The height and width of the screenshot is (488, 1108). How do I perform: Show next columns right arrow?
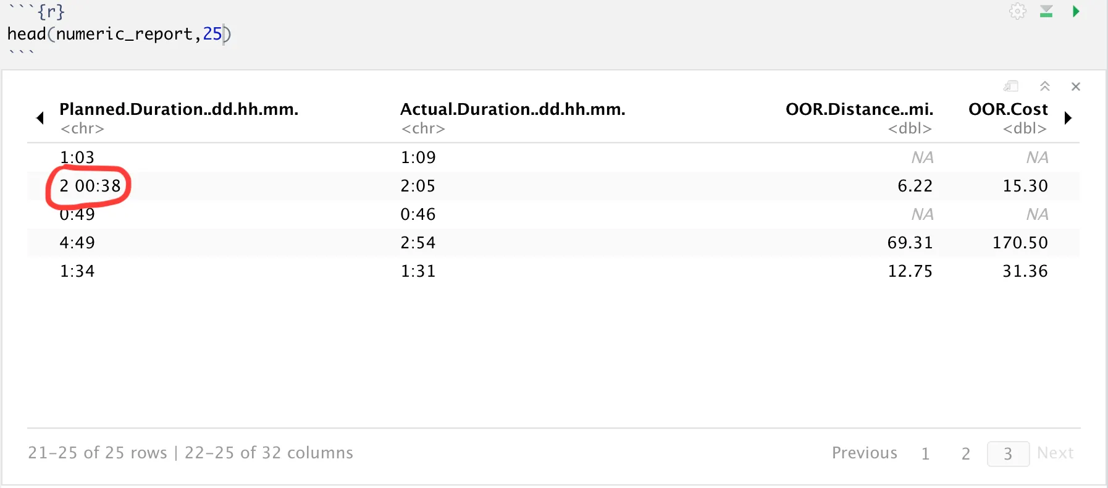(1068, 118)
